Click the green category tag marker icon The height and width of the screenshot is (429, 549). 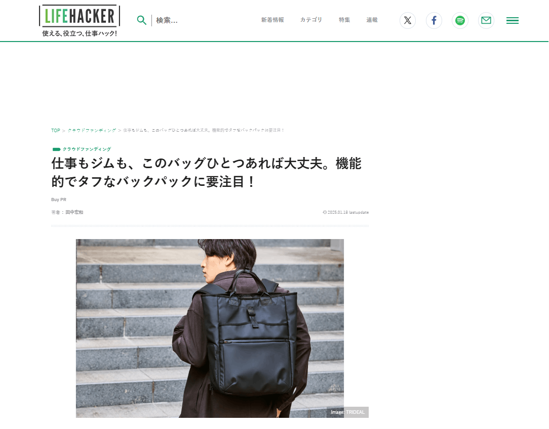(x=56, y=149)
